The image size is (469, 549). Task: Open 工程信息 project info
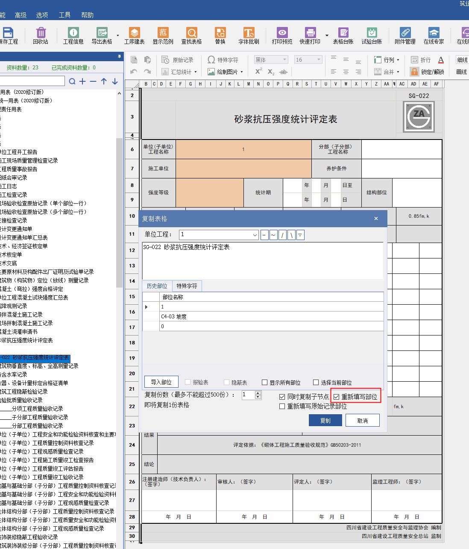coord(73,33)
